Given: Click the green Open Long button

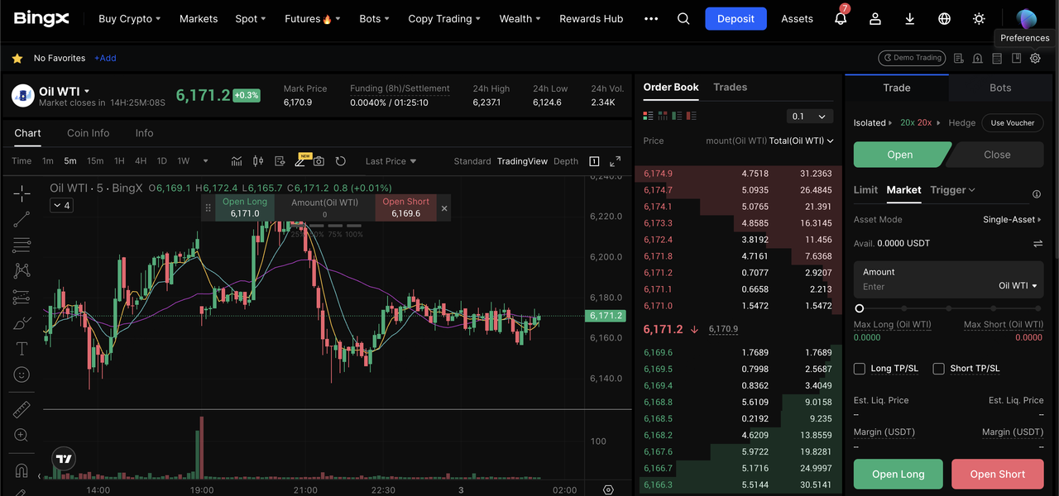Looking at the screenshot, I should (x=898, y=474).
